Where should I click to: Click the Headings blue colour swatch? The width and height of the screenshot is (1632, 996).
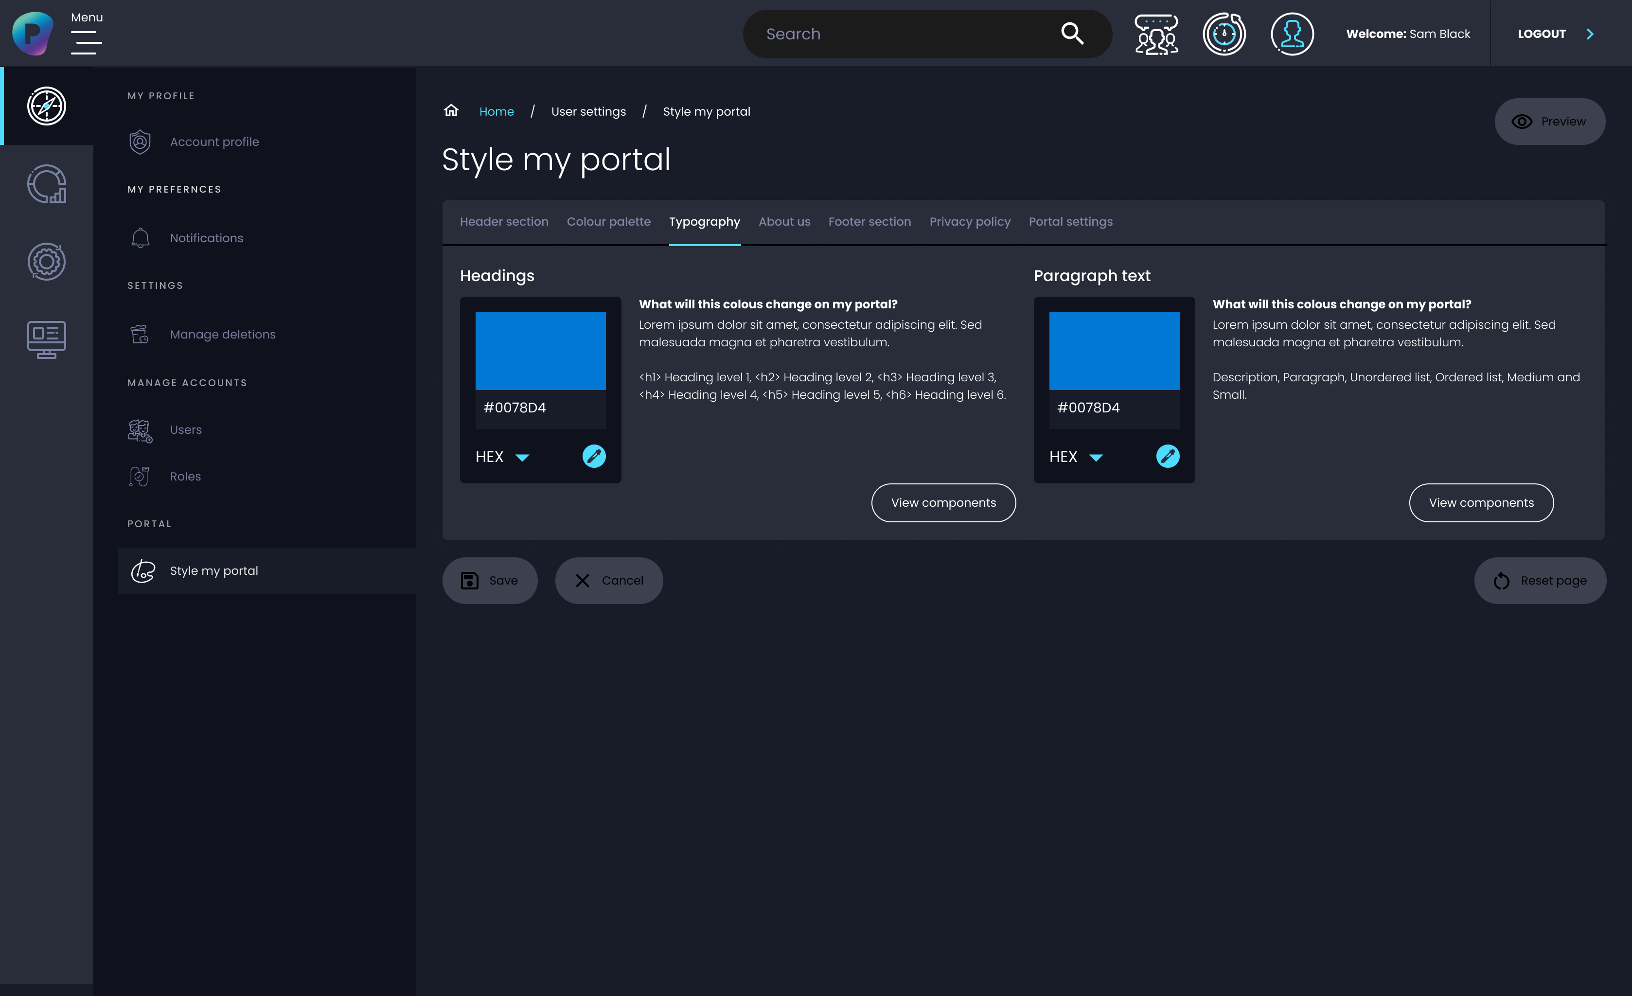pyautogui.click(x=540, y=351)
